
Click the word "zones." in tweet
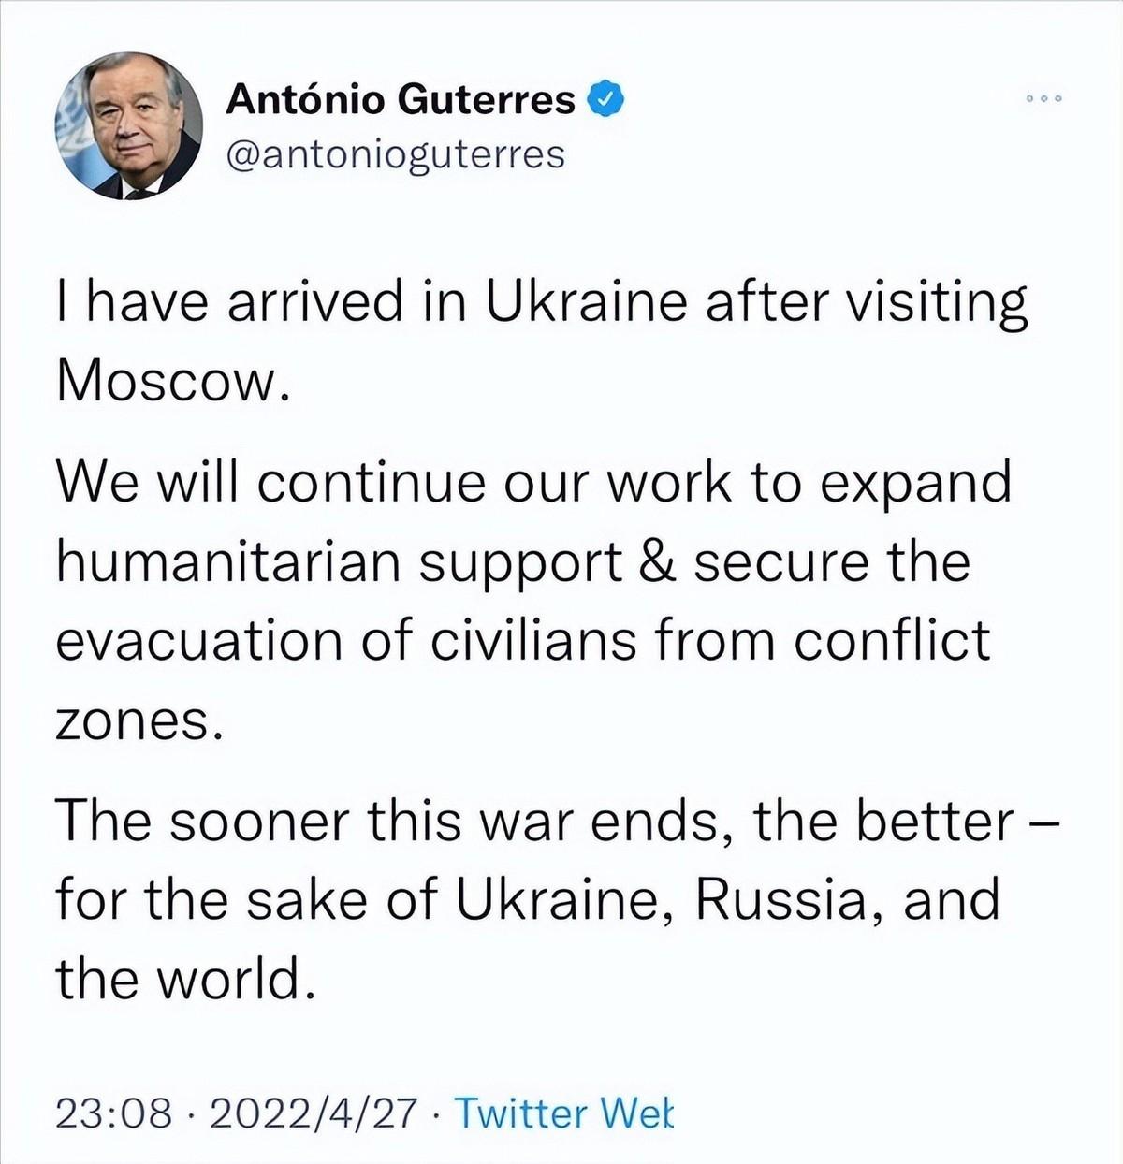tap(140, 720)
